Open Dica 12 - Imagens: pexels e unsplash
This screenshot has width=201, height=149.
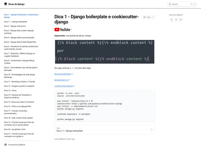coord(19,86)
